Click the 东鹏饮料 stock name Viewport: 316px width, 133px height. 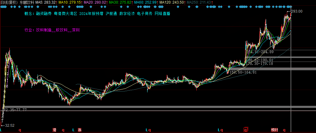(x=27, y=2)
